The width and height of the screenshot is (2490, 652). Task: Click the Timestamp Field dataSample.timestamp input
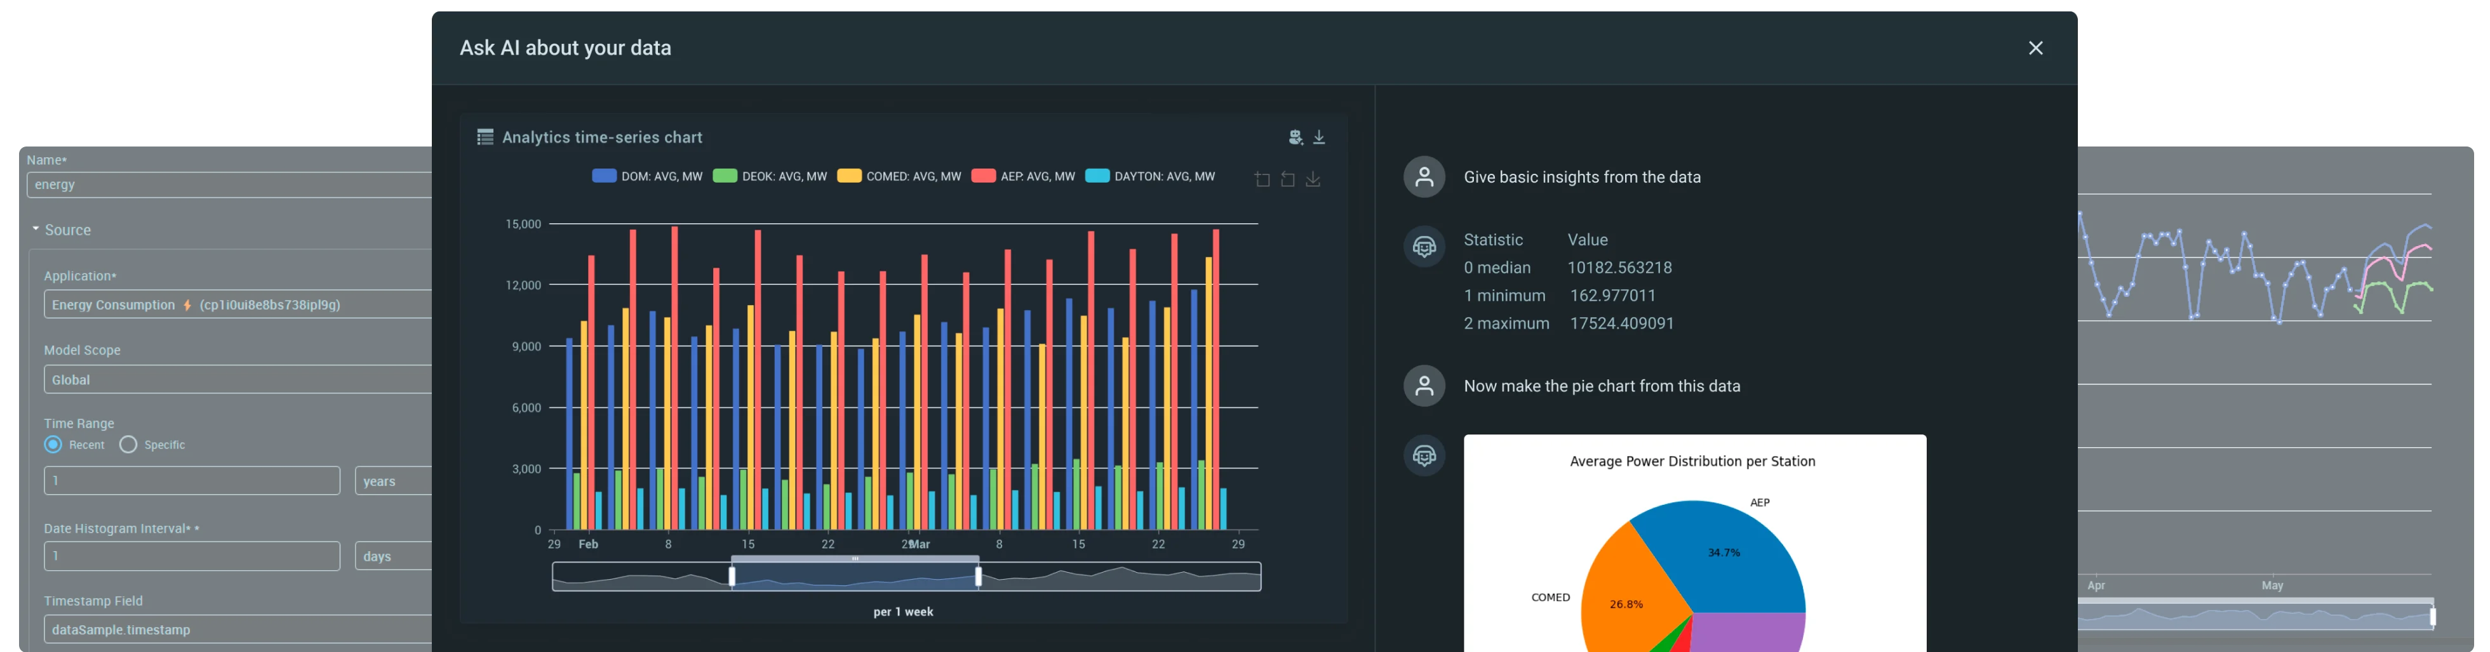point(238,630)
